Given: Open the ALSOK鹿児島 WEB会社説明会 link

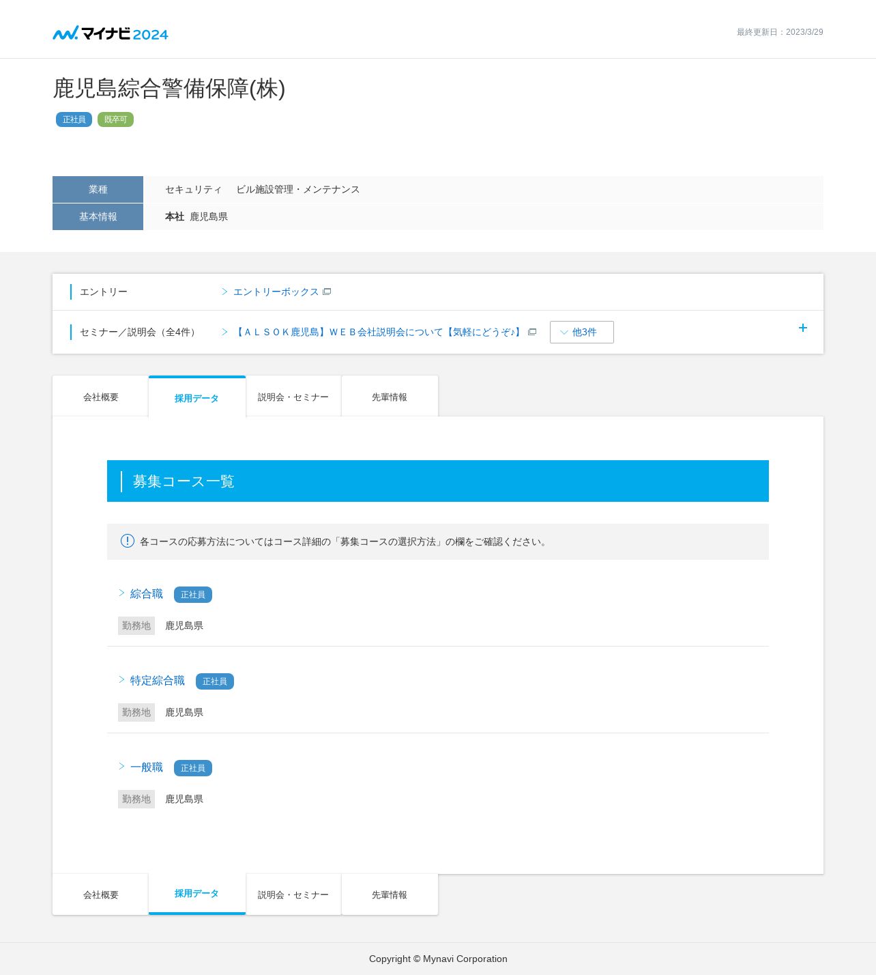Looking at the screenshot, I should pos(379,332).
